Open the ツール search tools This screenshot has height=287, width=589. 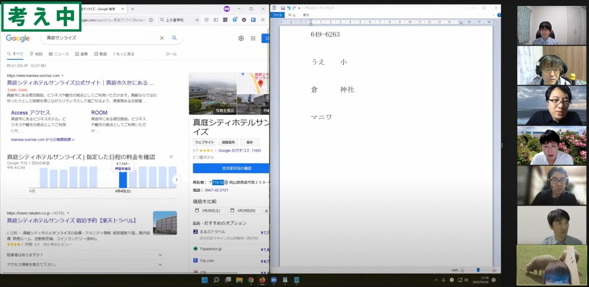click(x=171, y=54)
